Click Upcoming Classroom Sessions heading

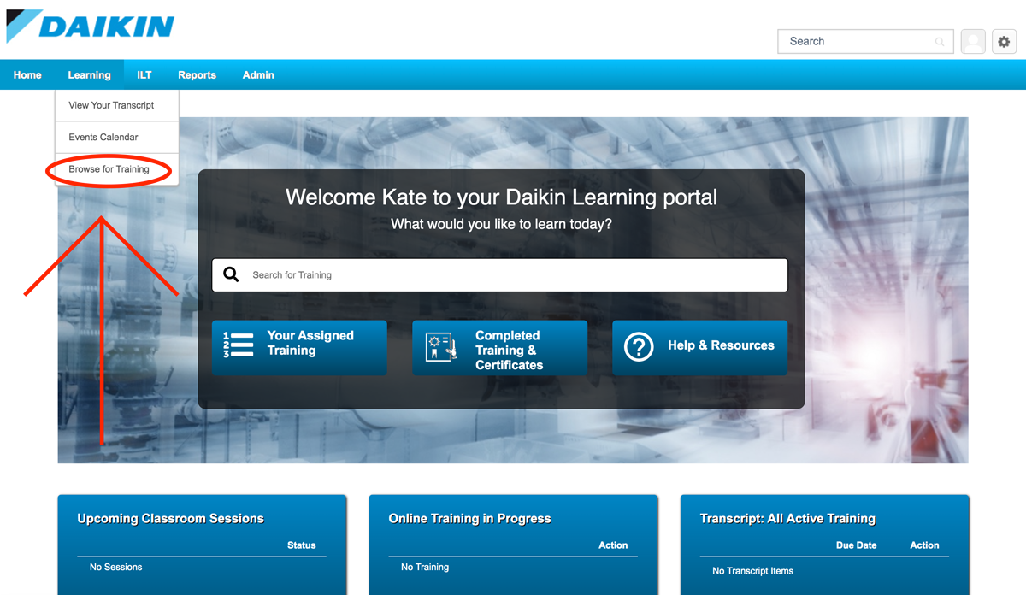tap(170, 519)
